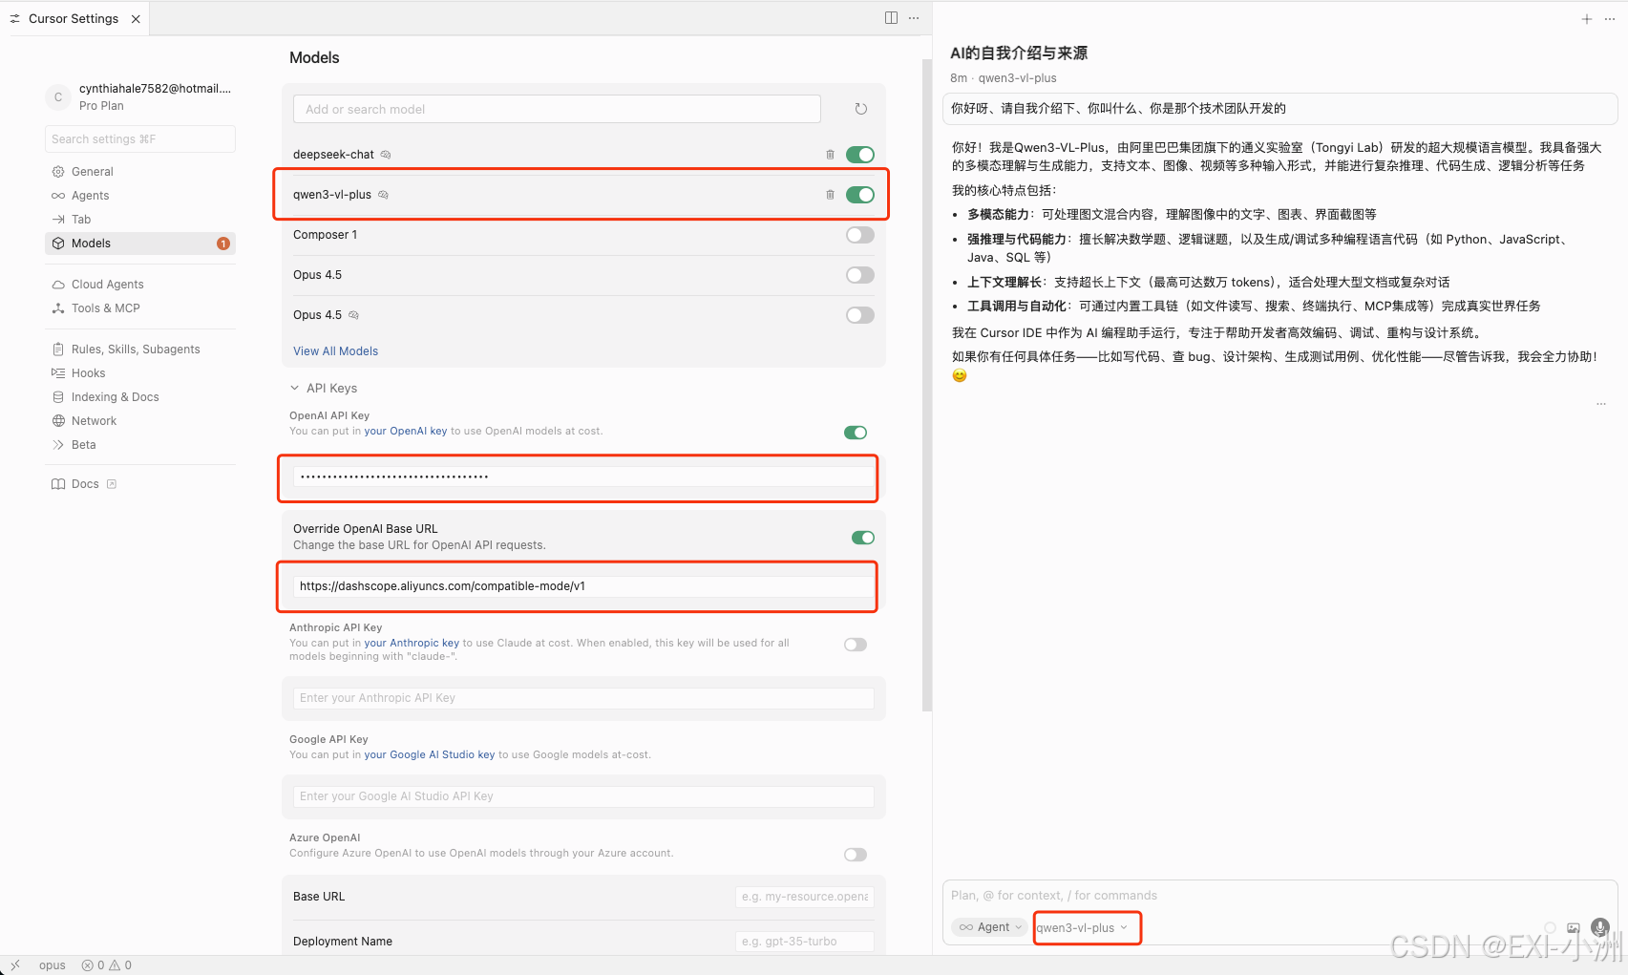Click Azure Base URL input field

point(805,897)
